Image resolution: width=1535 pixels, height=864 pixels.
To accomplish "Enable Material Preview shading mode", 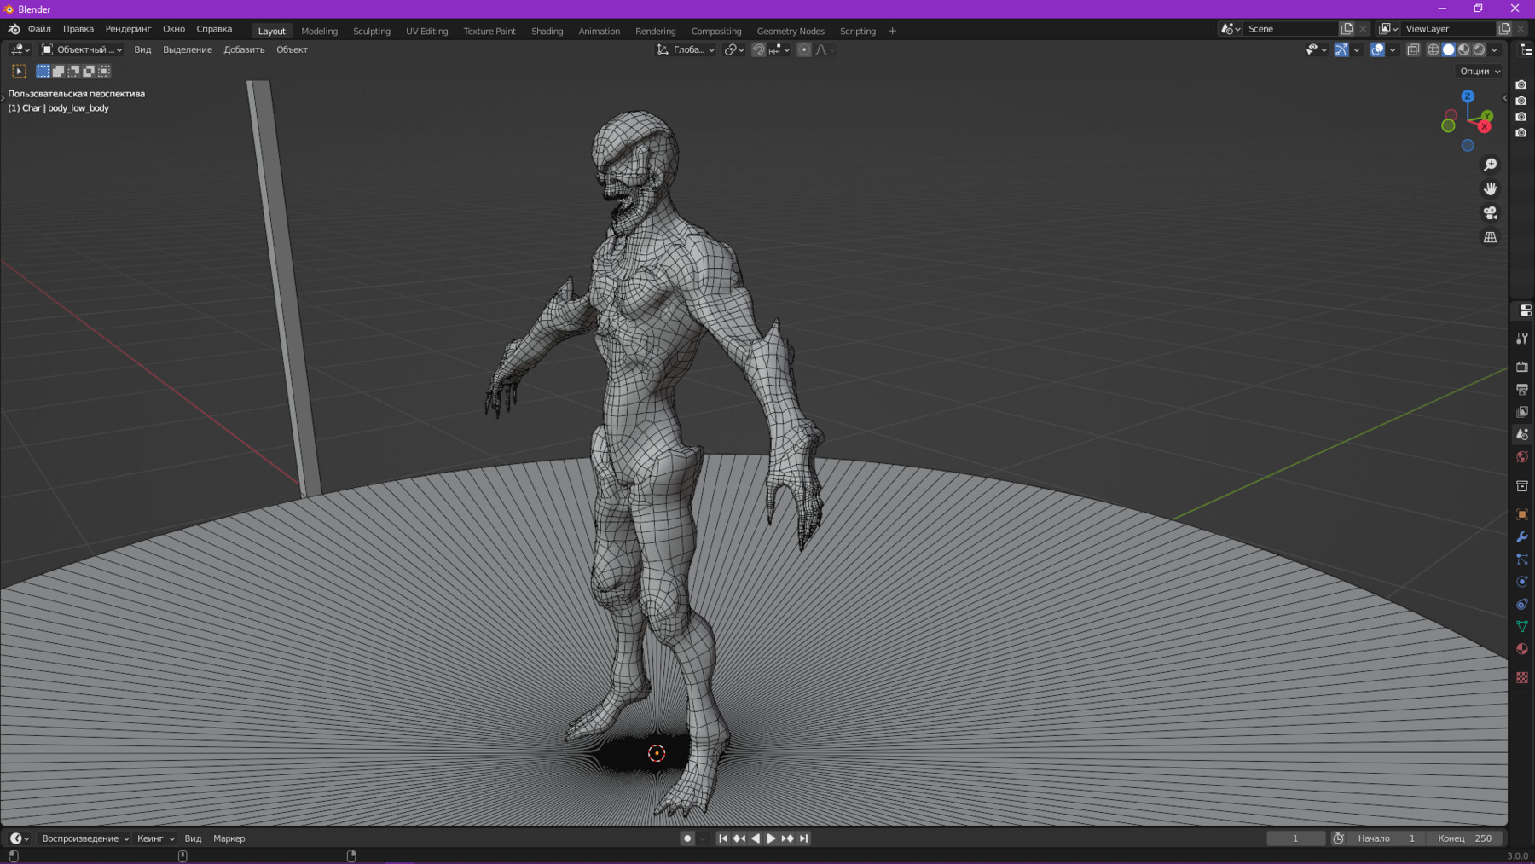I will 1464,49.
